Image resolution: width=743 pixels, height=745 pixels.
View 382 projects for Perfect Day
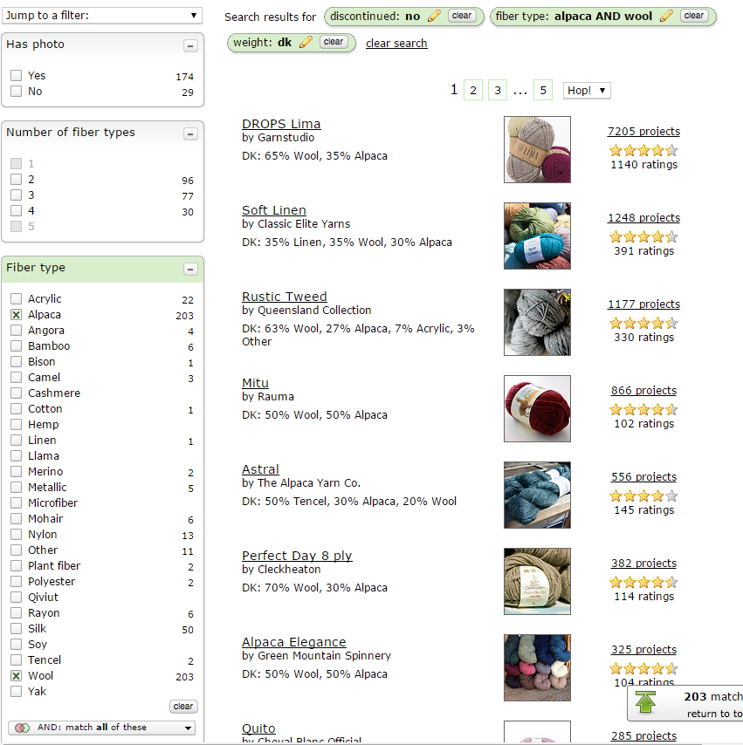pyautogui.click(x=643, y=564)
